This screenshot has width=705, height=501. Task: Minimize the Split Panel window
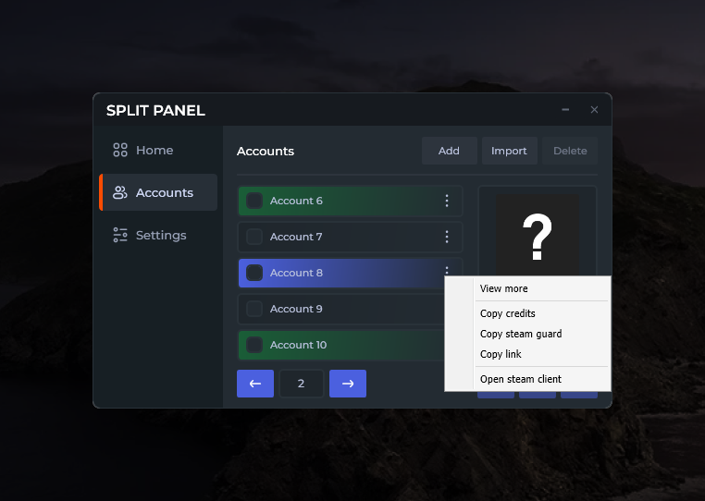click(565, 110)
